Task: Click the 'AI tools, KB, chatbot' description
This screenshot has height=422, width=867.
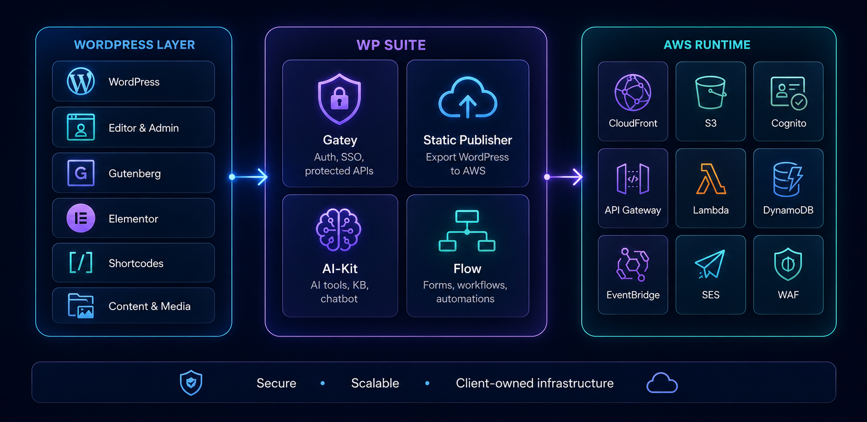Action: click(339, 292)
